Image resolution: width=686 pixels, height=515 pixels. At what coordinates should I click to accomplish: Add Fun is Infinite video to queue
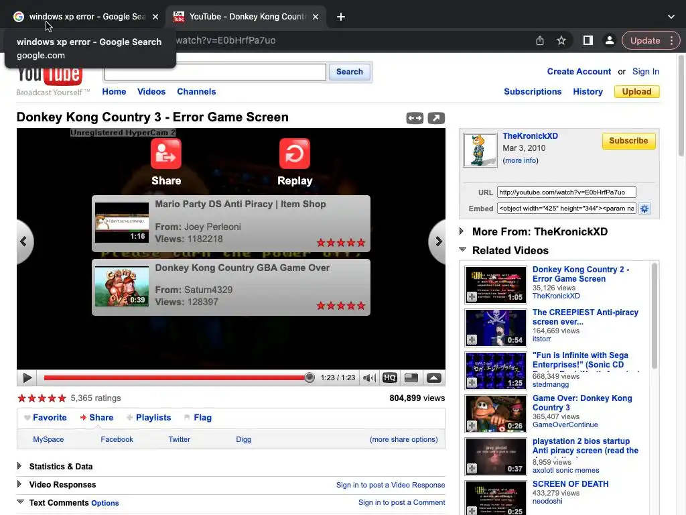pos(472,382)
